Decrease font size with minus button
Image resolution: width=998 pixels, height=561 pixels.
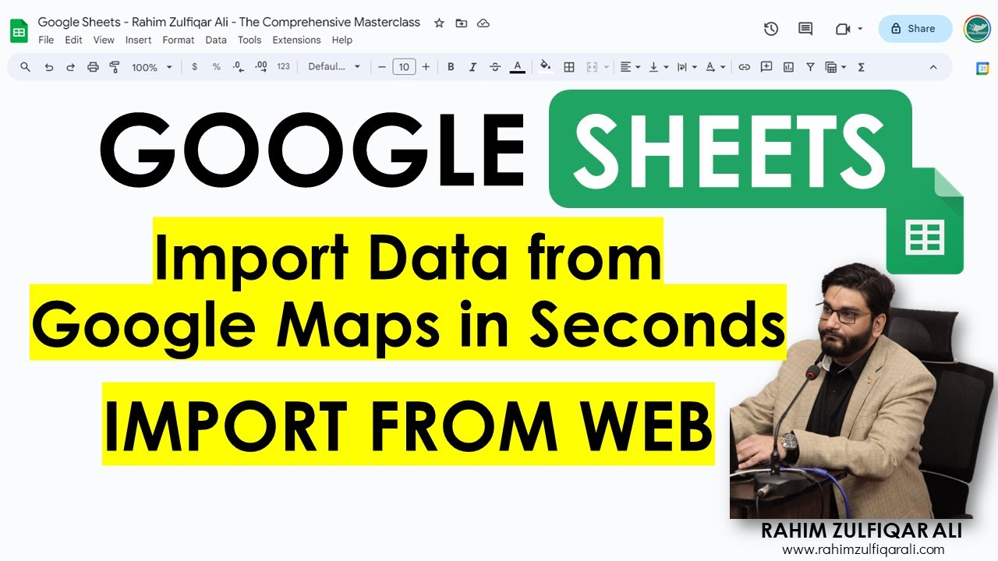click(x=382, y=67)
